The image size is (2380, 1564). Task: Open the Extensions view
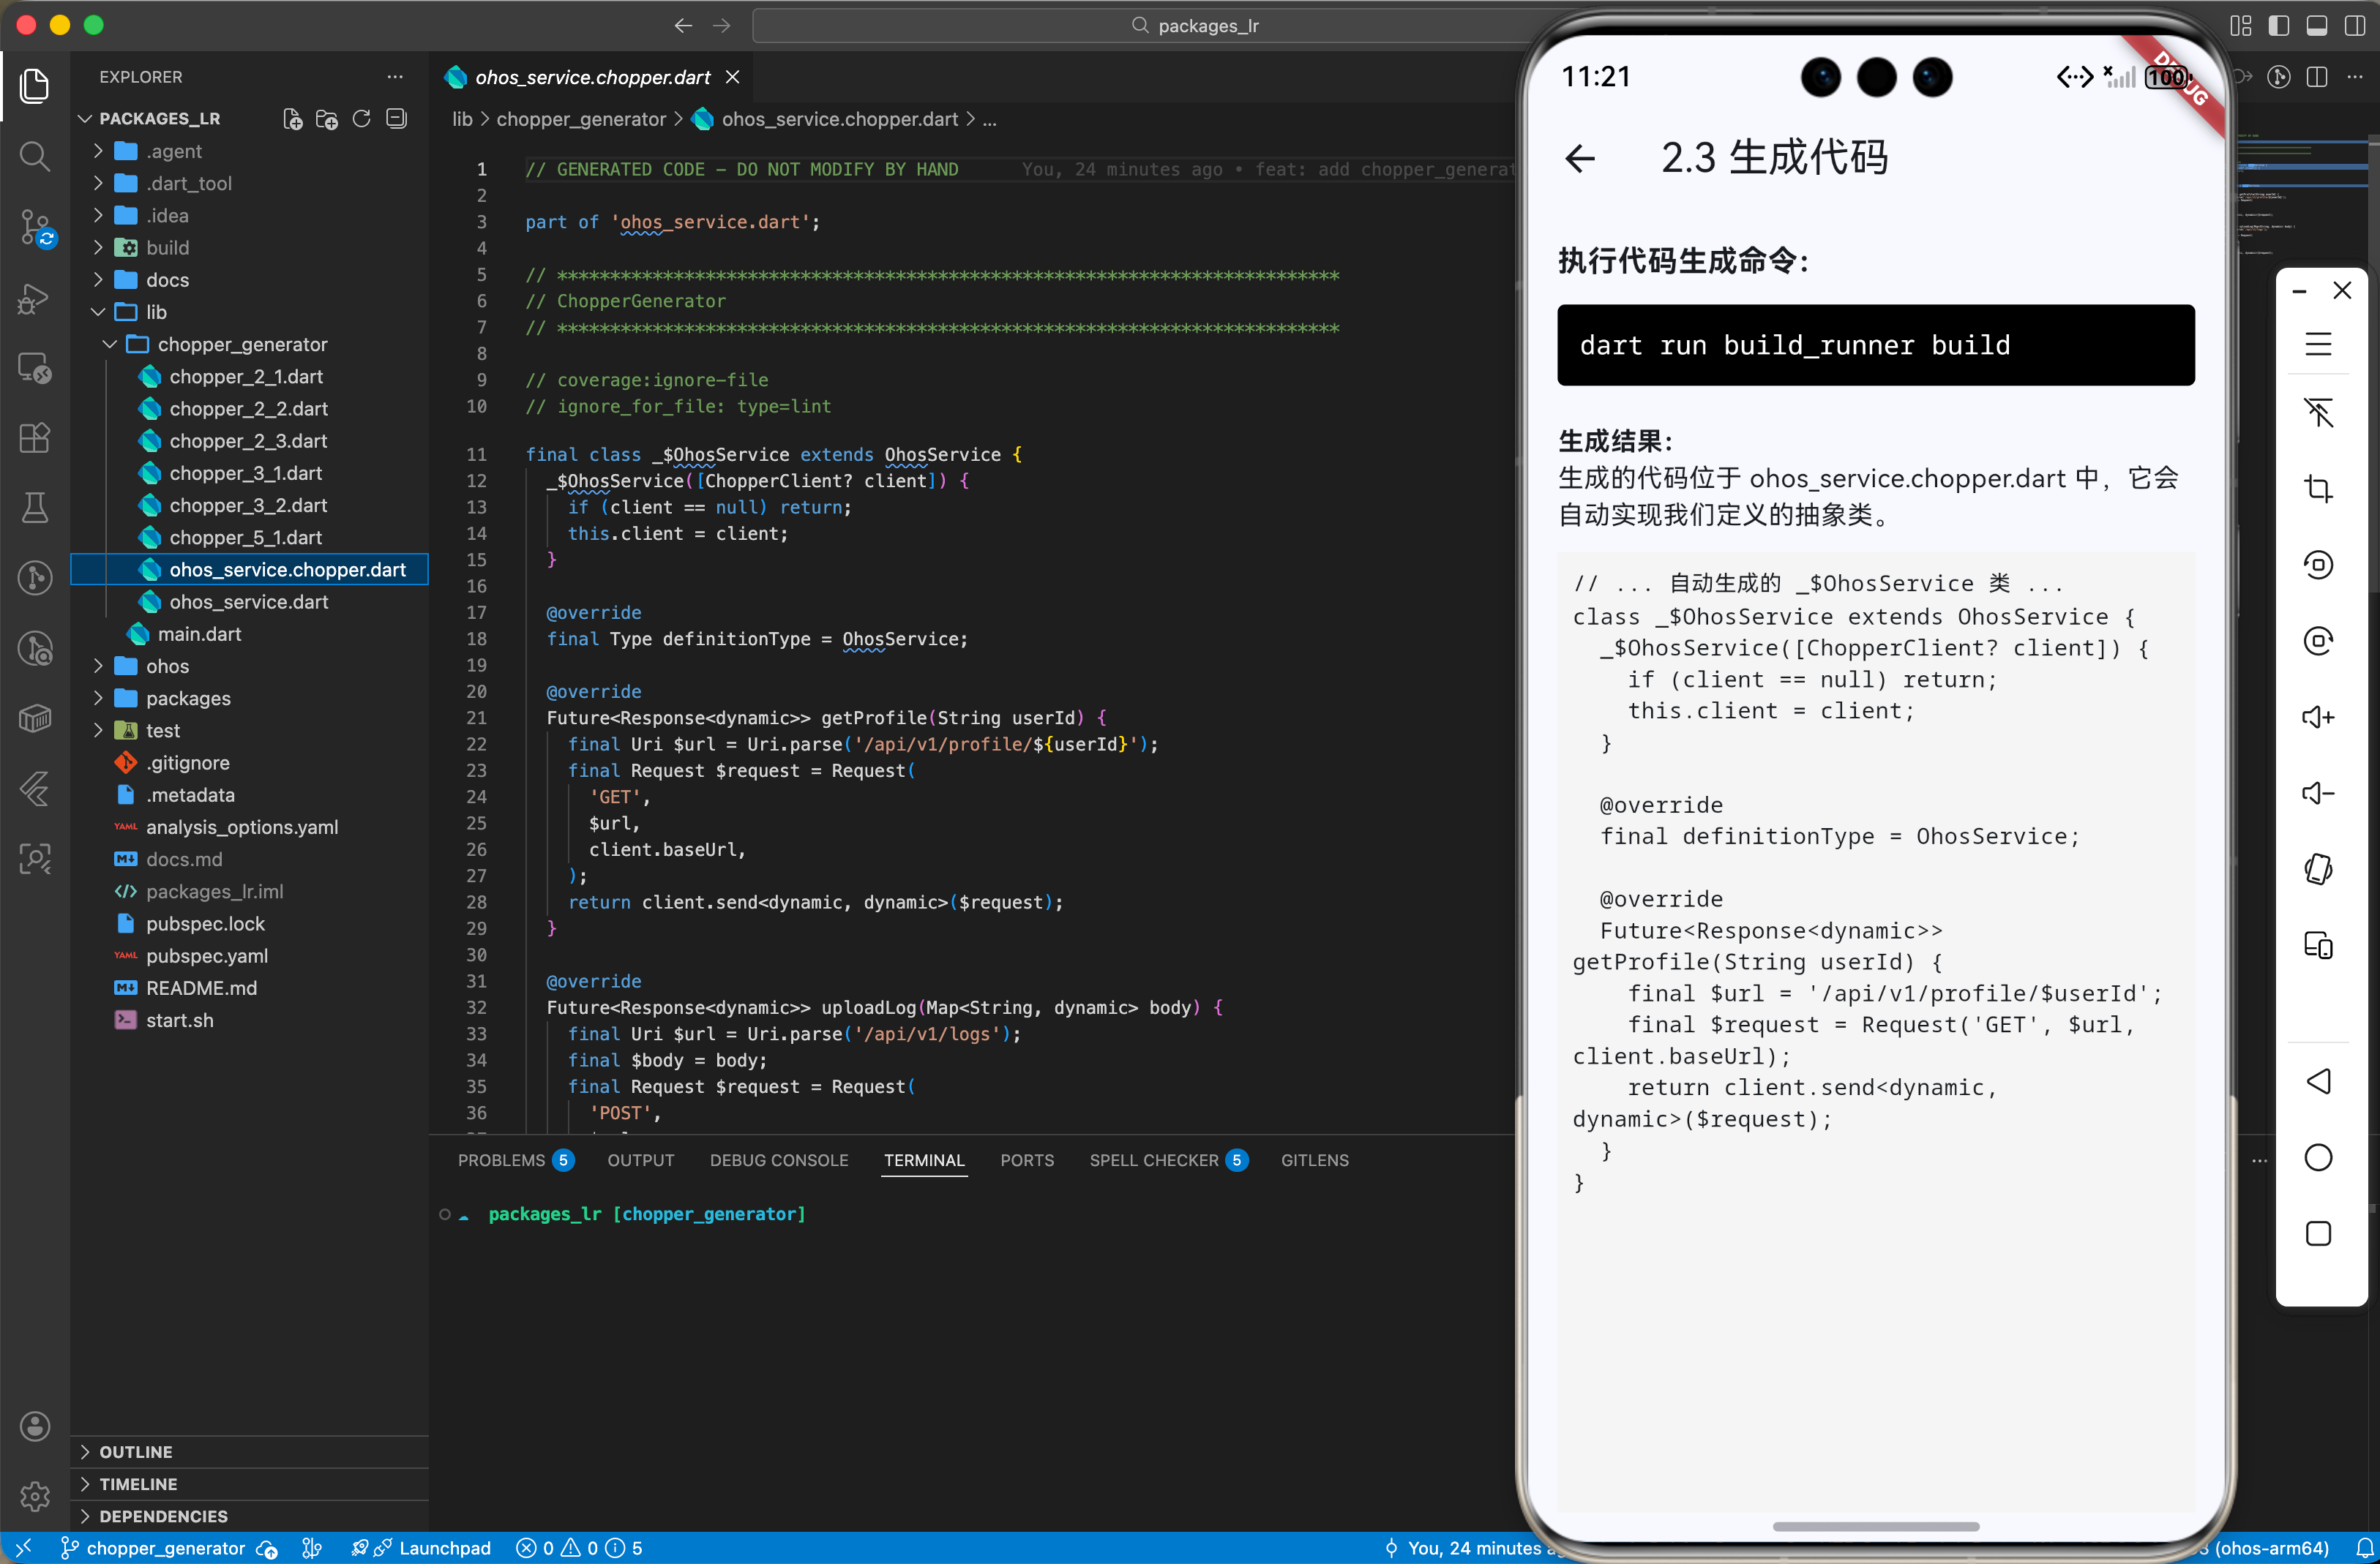click(x=35, y=437)
